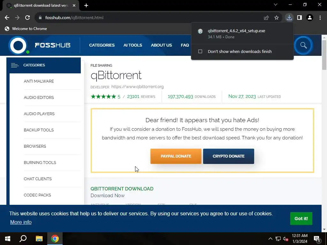Click the scrollbar down arrow

pyautogui.click(x=324, y=229)
